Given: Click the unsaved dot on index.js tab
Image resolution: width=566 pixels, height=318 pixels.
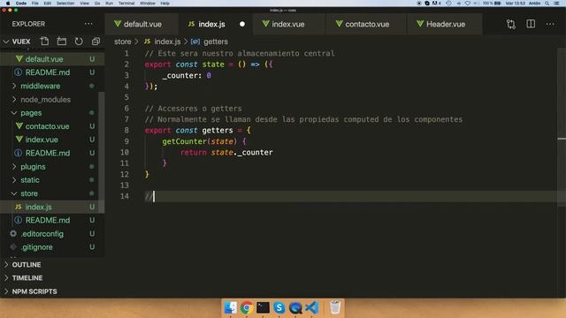Looking at the screenshot, I should (242, 24).
